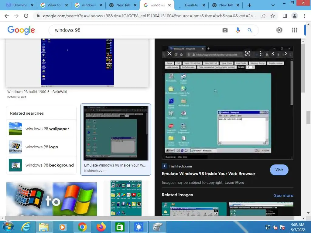Open File Explorer from the taskbar

coord(44,227)
